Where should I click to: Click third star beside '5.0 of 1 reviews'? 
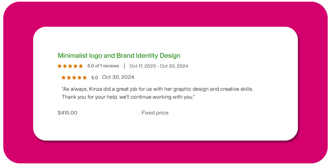coord(70,66)
